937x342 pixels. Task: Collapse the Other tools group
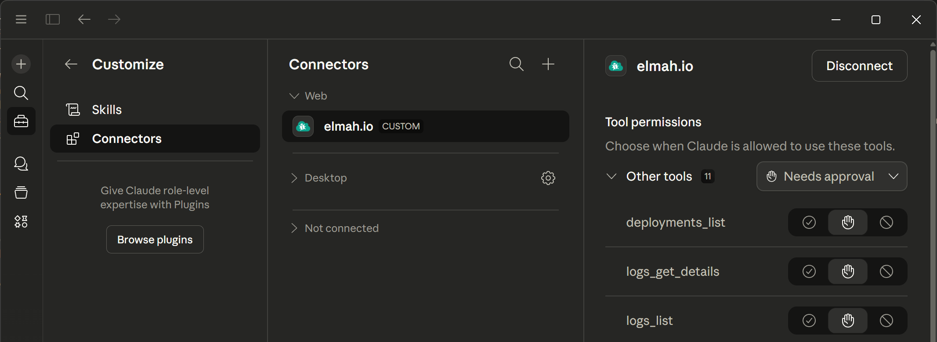(x=611, y=176)
